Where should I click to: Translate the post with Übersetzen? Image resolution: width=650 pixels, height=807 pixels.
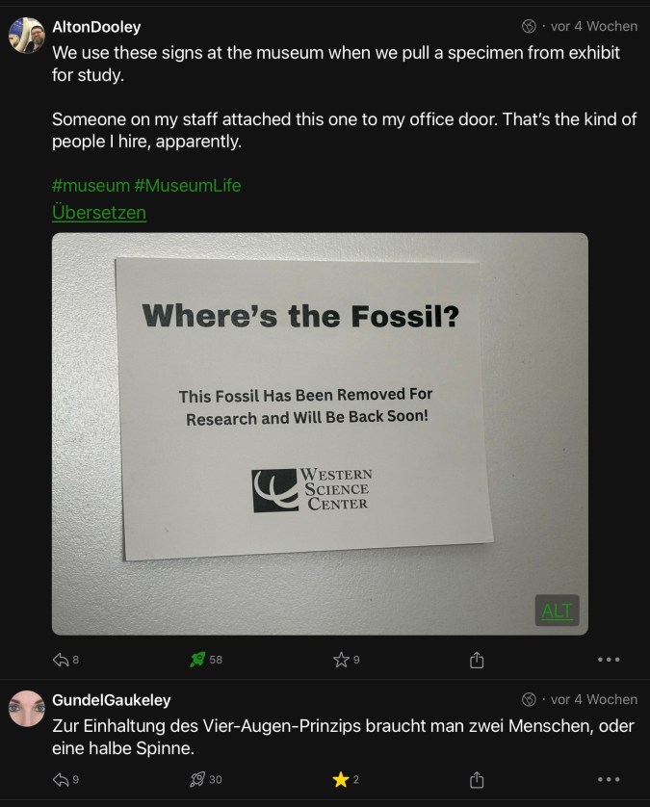(98, 212)
